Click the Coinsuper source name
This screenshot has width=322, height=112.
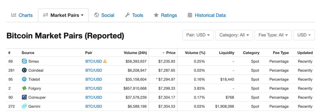click(x=37, y=97)
